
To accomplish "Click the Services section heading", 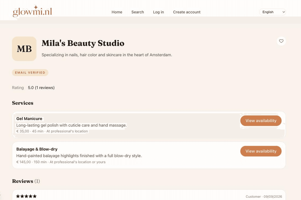I will click(23, 103).
